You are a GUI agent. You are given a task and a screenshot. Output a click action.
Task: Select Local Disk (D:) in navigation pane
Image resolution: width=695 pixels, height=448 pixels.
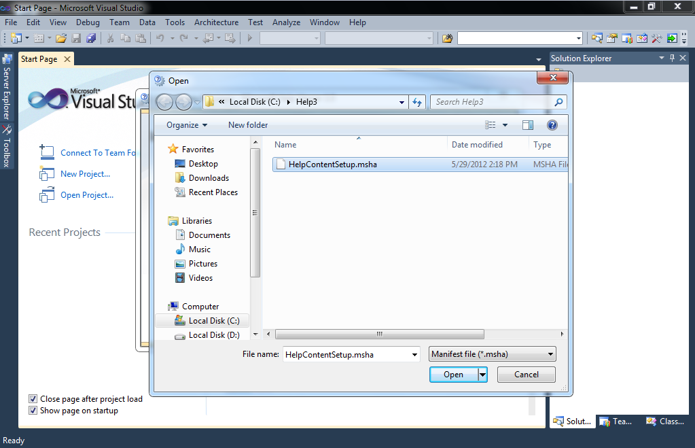214,335
